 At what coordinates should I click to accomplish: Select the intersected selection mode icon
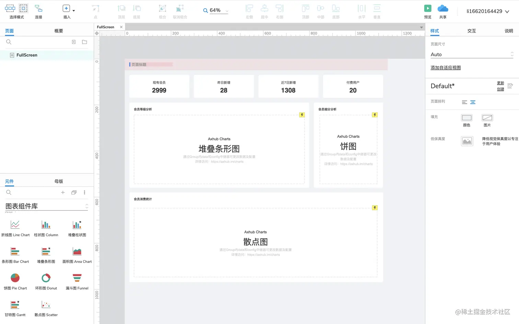tap(10, 8)
